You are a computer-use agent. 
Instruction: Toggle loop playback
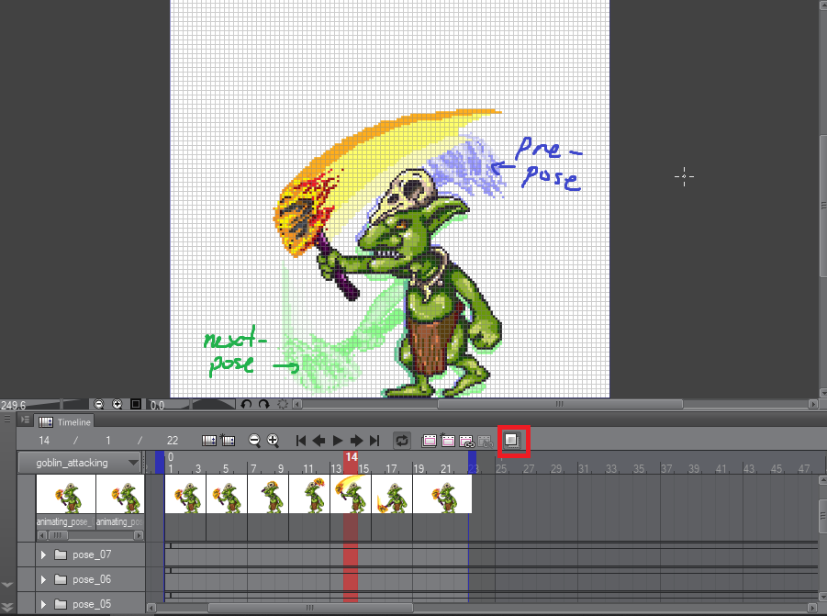tap(402, 441)
